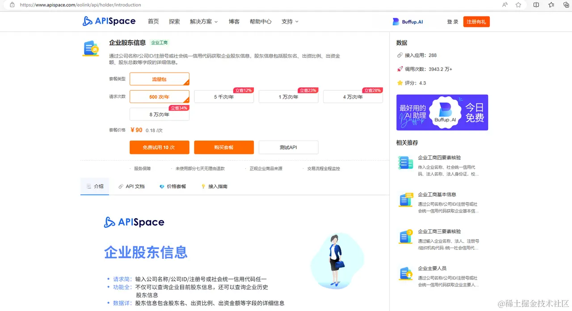
Task: Click the 购买套餐 button
Action: (x=224, y=147)
